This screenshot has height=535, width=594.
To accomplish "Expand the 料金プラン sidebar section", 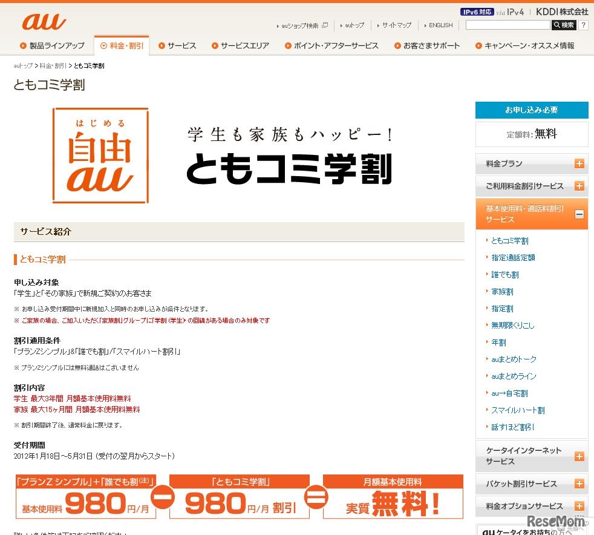I will [x=531, y=163].
